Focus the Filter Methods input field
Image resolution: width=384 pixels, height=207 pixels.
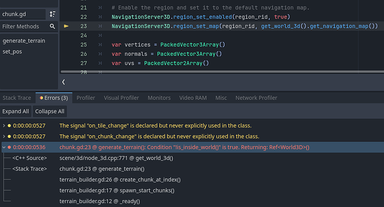pyautogui.click(x=24, y=27)
